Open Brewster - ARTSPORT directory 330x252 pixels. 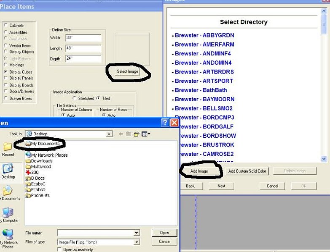coord(204,81)
